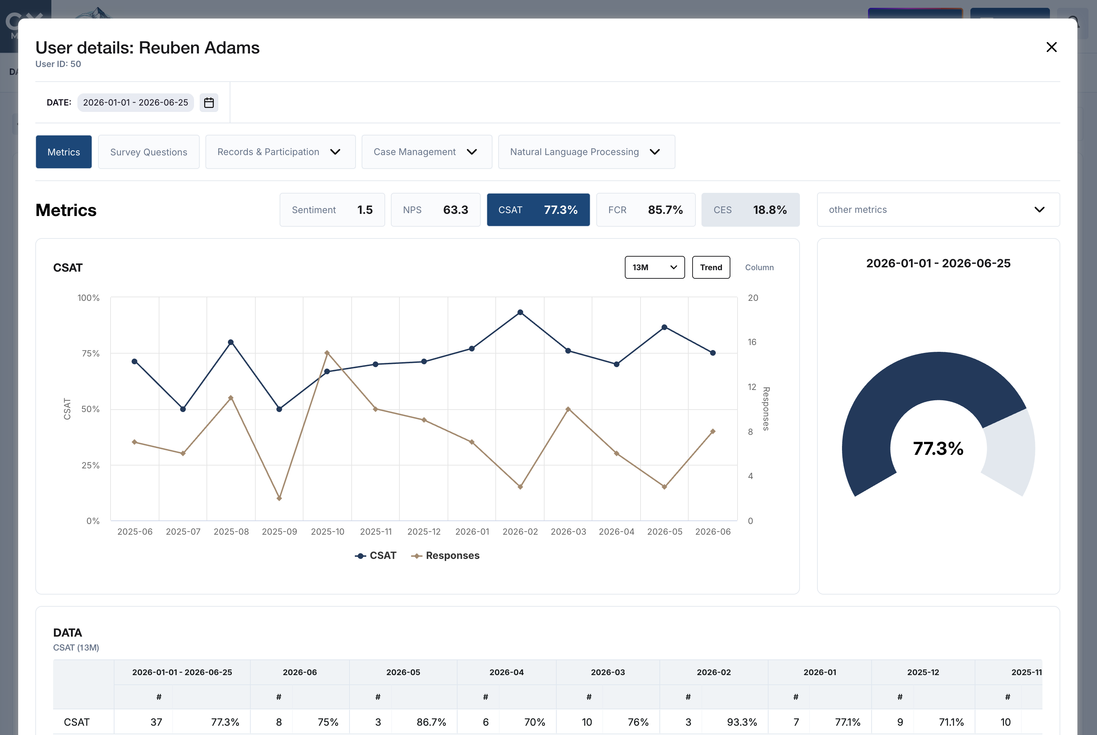The image size is (1097, 735).
Task: Switch chart to Trend view
Action: [711, 267]
